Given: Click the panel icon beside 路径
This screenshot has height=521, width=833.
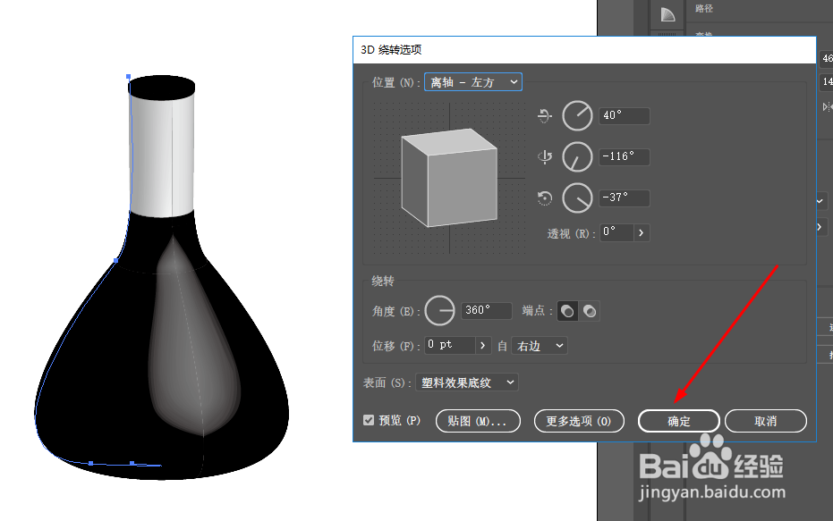Looking at the screenshot, I should pyautogui.click(x=667, y=14).
